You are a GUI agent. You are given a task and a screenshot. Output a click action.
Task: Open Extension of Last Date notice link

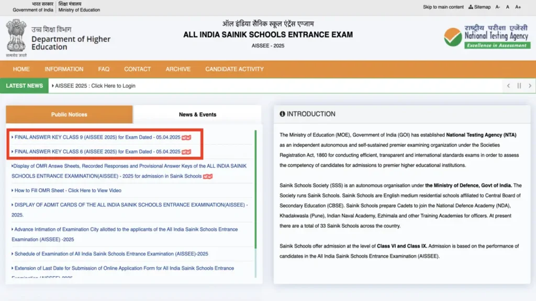[x=123, y=272]
